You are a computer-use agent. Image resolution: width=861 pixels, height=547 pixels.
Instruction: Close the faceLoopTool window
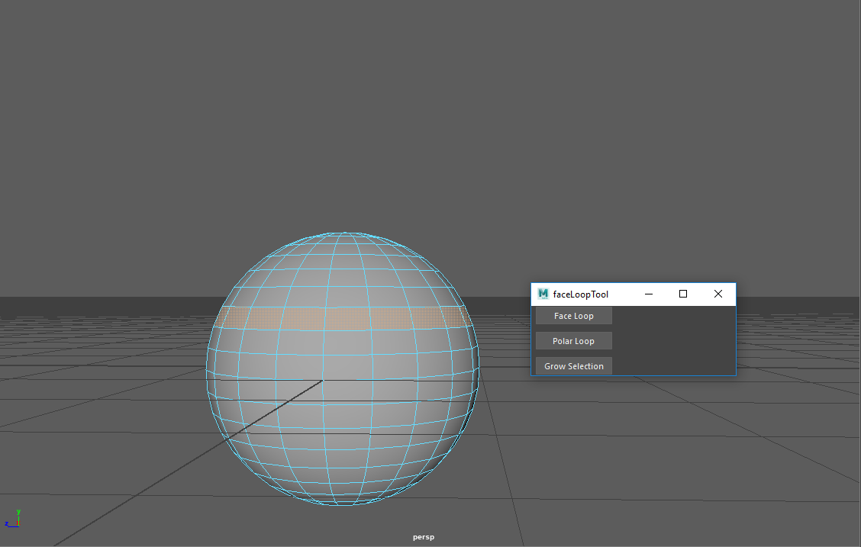pos(717,294)
